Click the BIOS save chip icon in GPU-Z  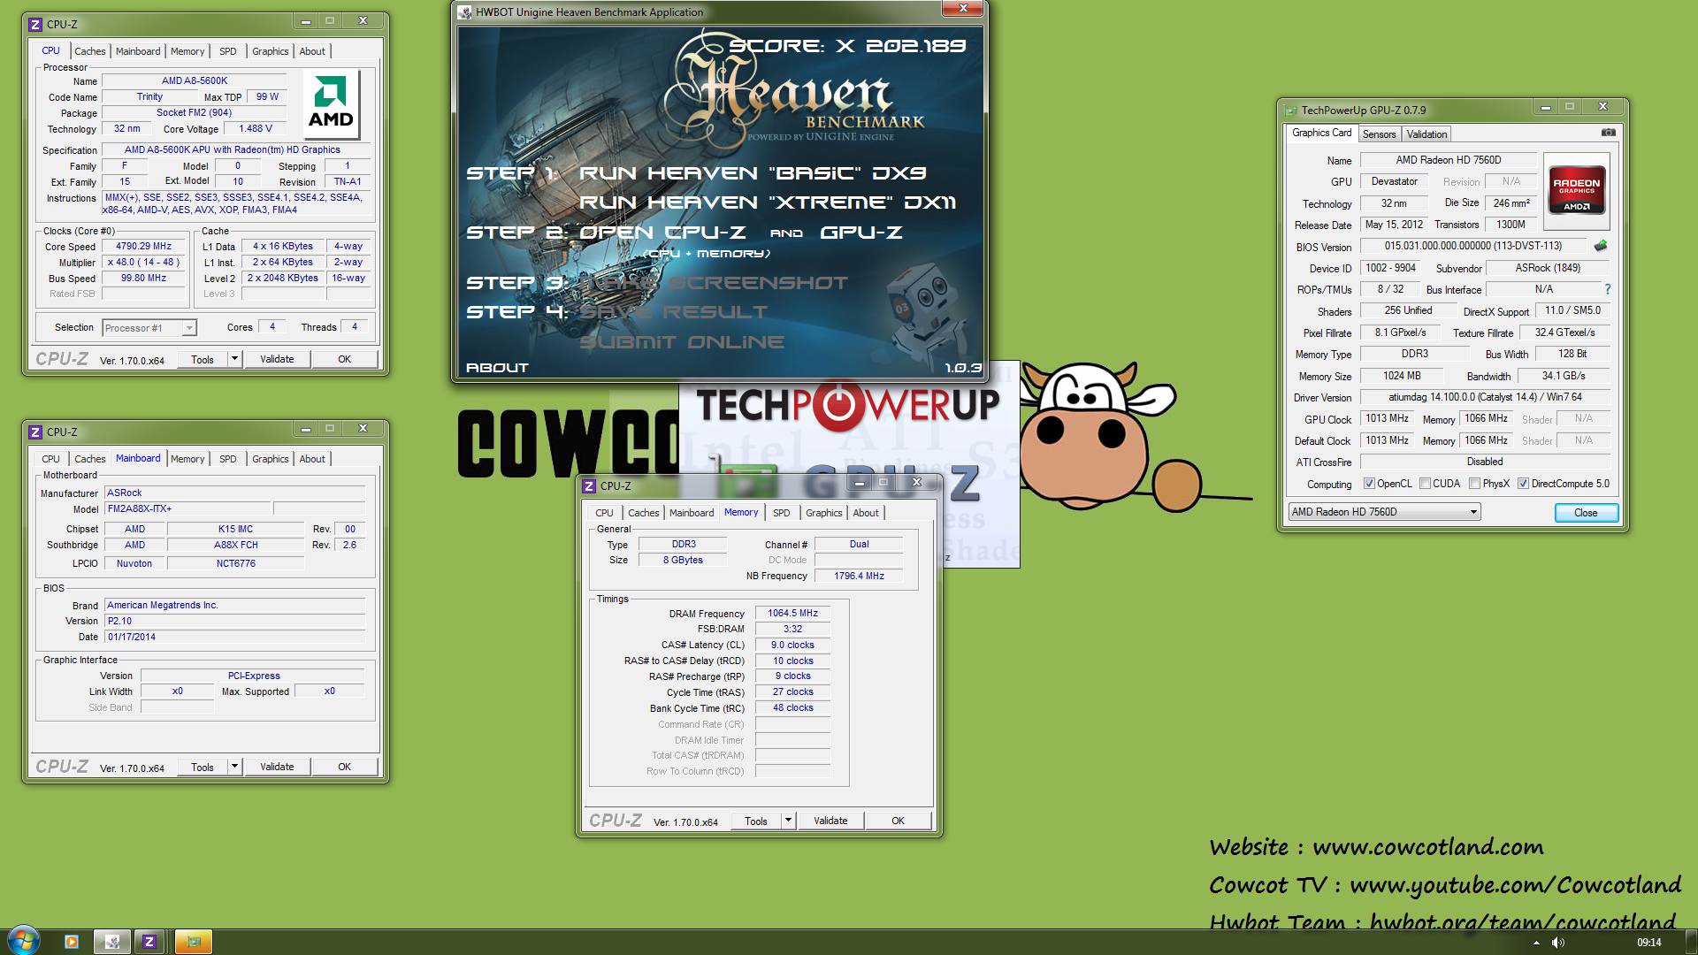coord(1600,246)
